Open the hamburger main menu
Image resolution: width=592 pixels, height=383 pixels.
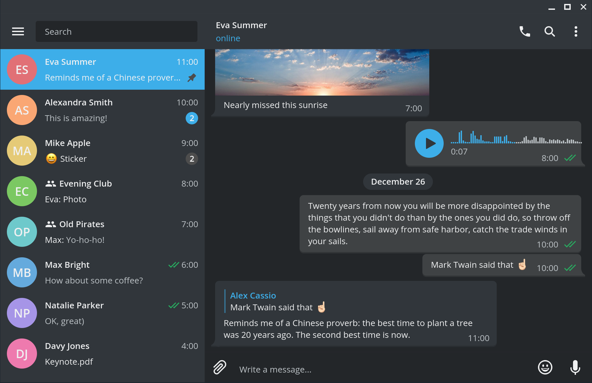click(x=18, y=31)
